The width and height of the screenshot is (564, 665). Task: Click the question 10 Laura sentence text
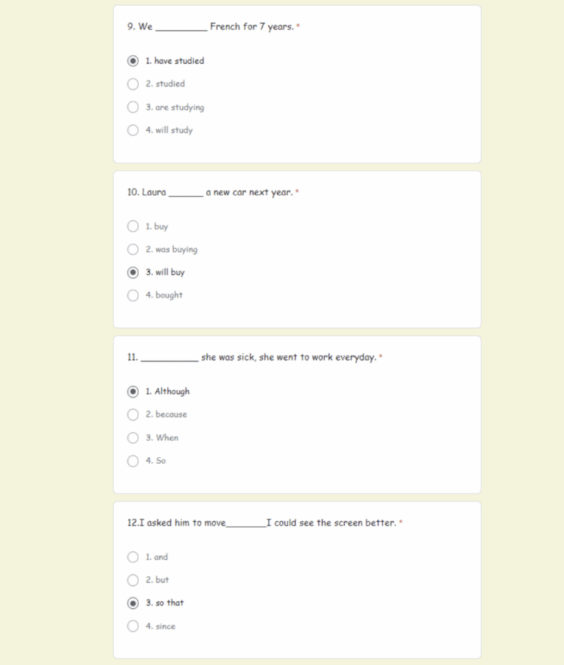point(210,192)
